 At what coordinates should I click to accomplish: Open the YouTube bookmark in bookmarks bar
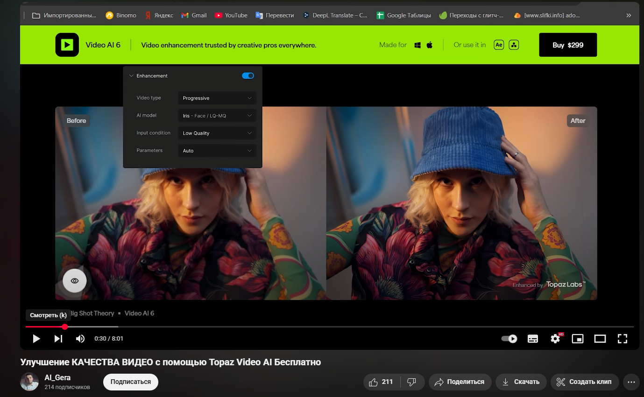coord(231,15)
